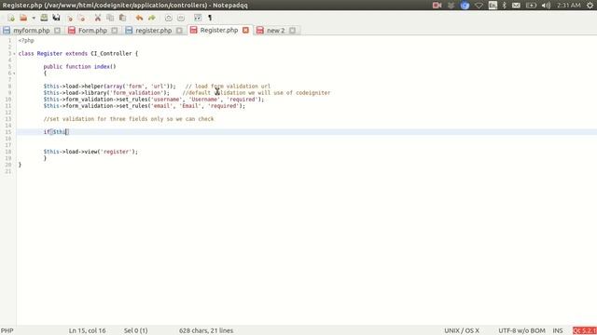Image resolution: width=597 pixels, height=335 pixels.
Task: Click the 'index' function name on line 5
Action: (x=102, y=66)
